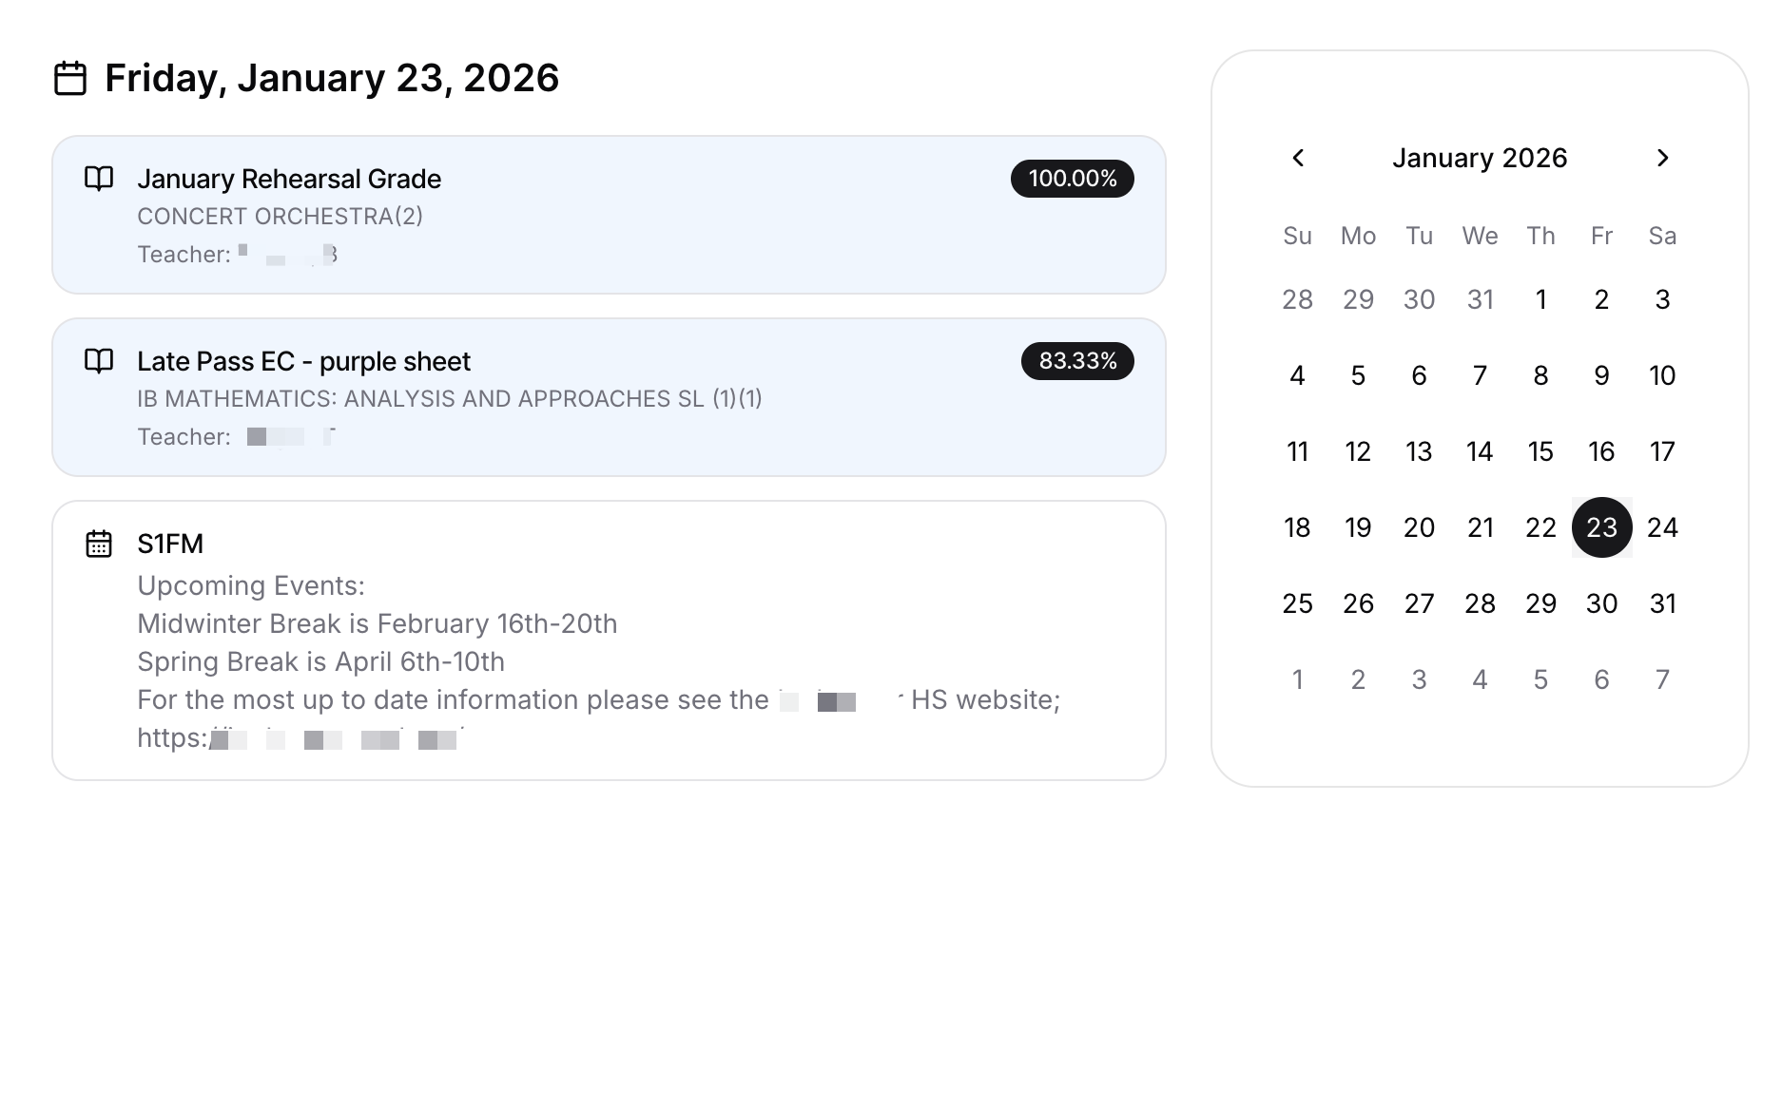Viewport: 1782px width, 1108px height.
Task: Open the January Rehearsal Grade assignment
Action: 289,179
